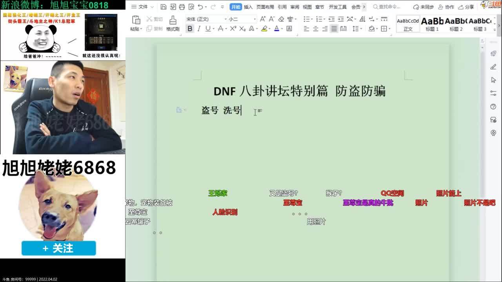Image resolution: width=502 pixels, height=282 pixels.
Task: Toggle Italic formatting
Action: point(199,29)
